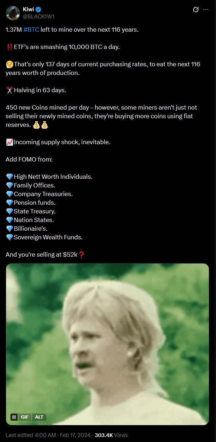Click the red double exclamation emoji

(10, 47)
